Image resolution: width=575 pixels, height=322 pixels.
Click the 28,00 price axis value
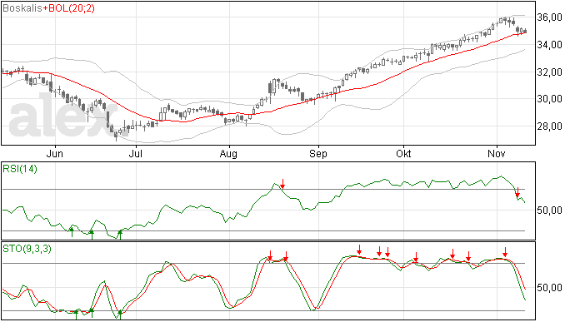point(549,126)
